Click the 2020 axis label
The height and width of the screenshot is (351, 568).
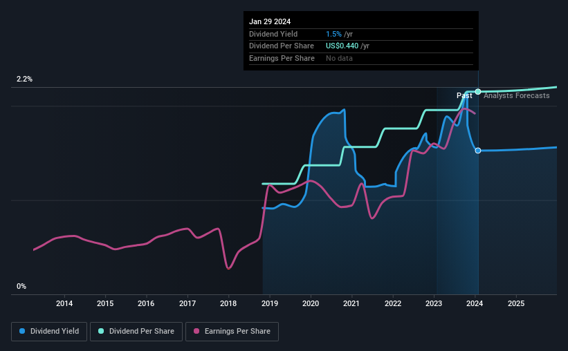tap(311, 303)
